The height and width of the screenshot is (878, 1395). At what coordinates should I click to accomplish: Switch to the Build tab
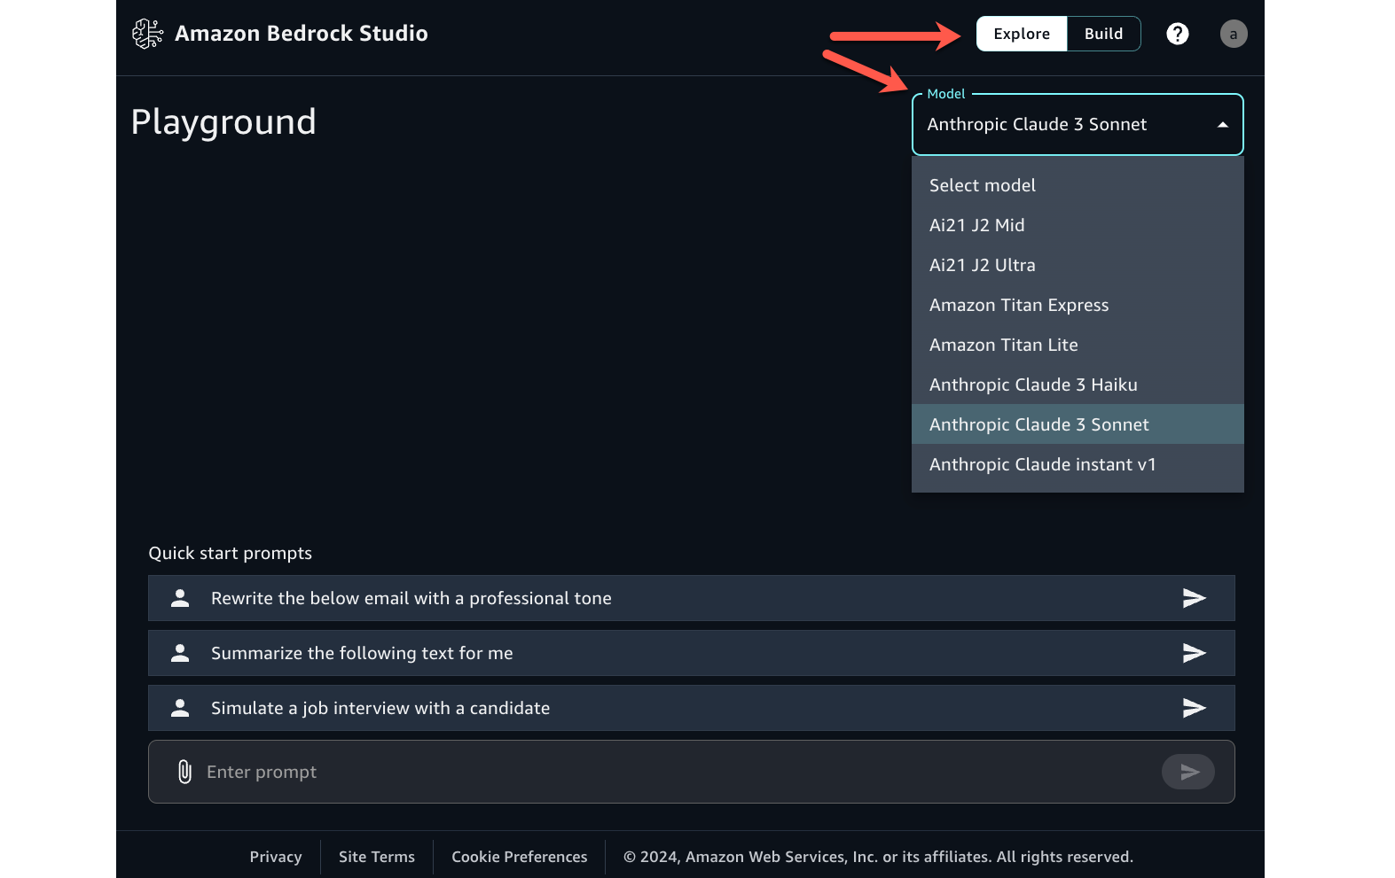(x=1103, y=34)
